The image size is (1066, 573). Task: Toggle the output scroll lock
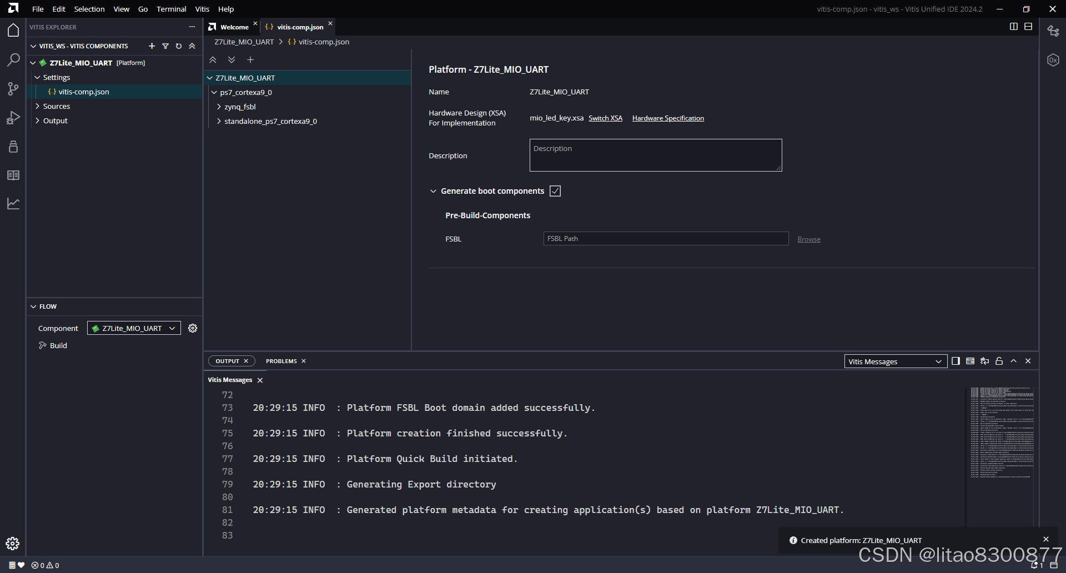pos(999,361)
